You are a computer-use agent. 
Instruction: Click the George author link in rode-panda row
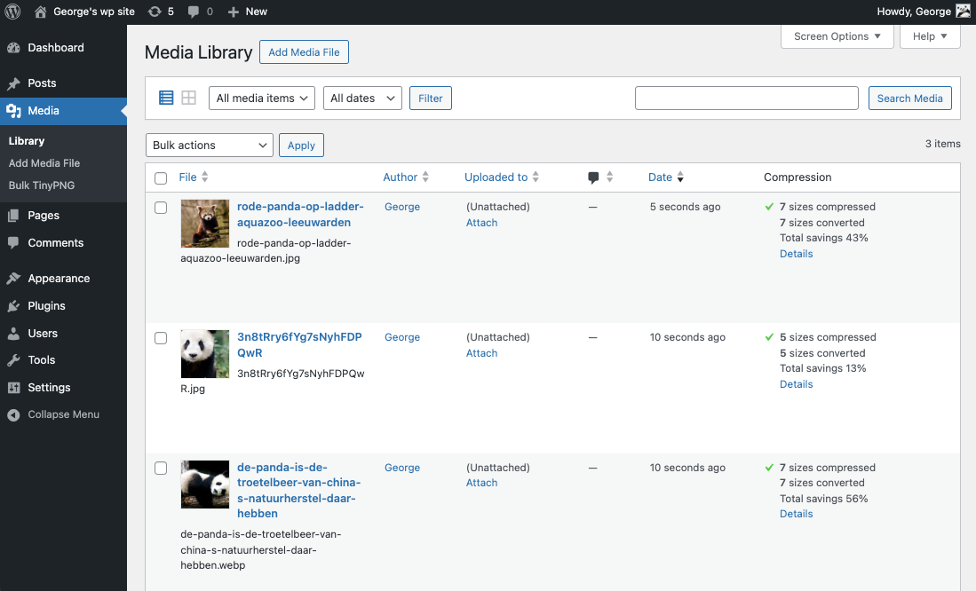click(x=402, y=207)
